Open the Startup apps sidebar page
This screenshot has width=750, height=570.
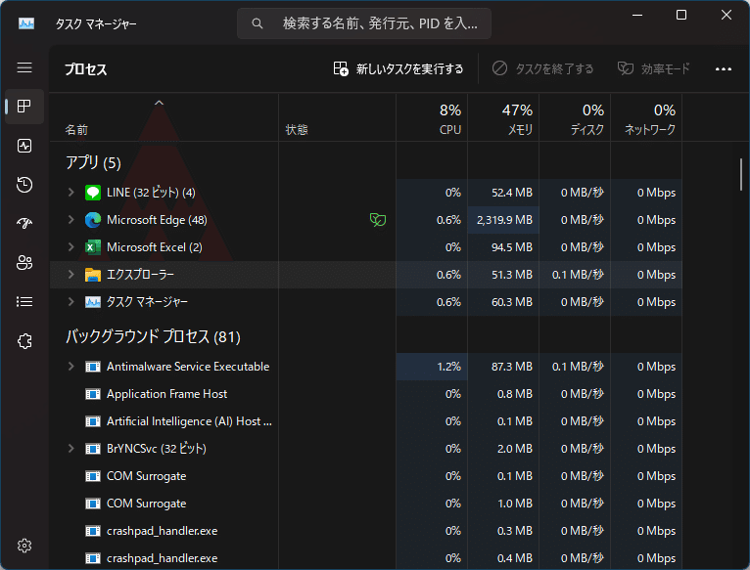24,223
